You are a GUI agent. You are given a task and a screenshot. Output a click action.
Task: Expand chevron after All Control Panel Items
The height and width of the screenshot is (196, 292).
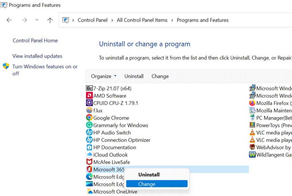[172, 20]
